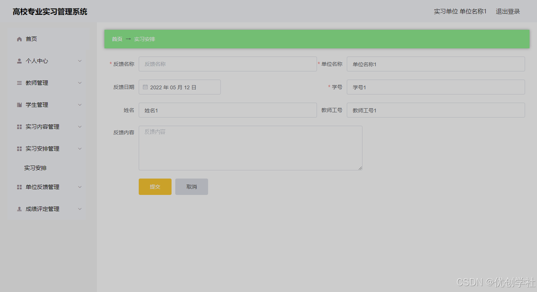This screenshot has height=292, width=537.
Task: Select the 单位反馈管理 menu label
Action: point(43,187)
